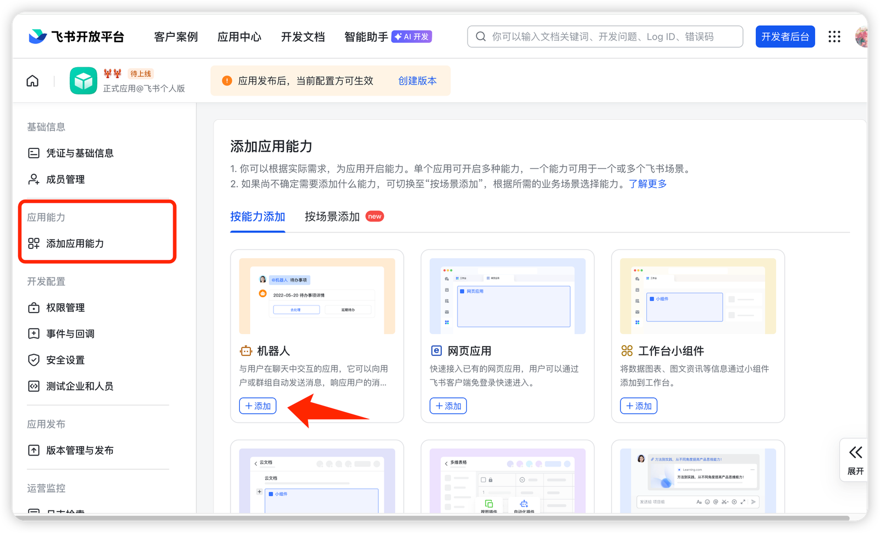
Task: Open 安全设置 in sidebar
Action: pyautogui.click(x=65, y=360)
